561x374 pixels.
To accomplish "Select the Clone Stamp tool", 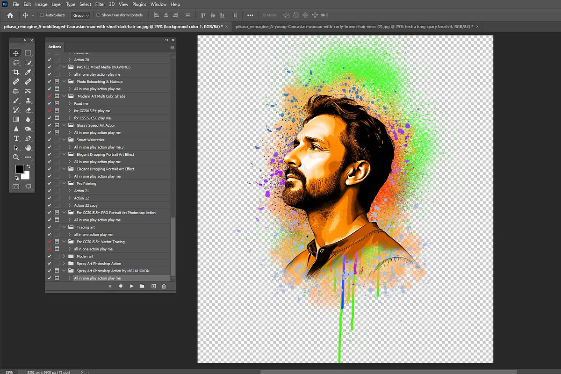I will point(28,101).
